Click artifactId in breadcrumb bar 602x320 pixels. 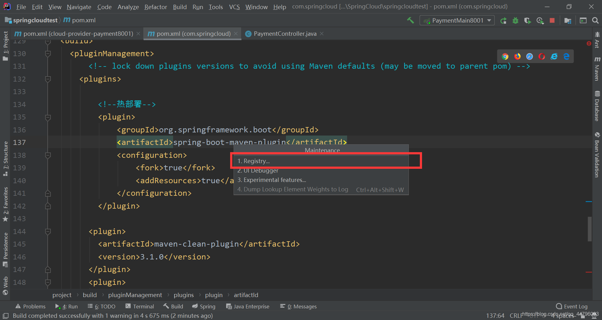pos(246,295)
